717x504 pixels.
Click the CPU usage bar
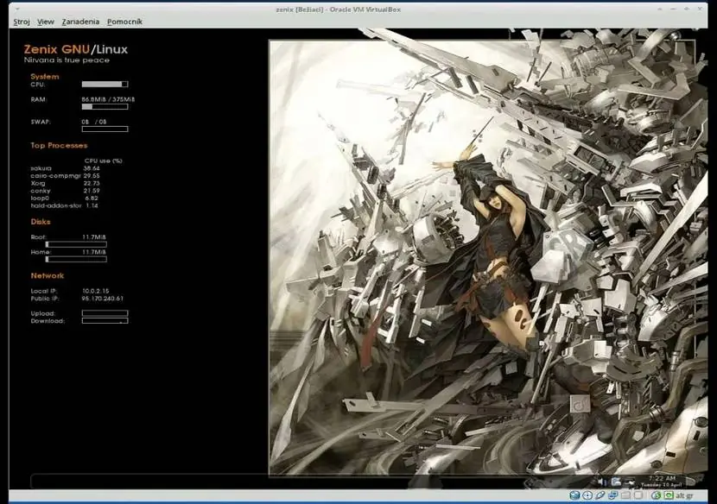click(x=105, y=84)
